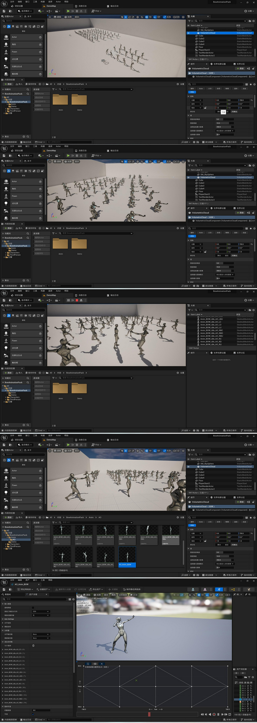Switch to Skeleton mode icon in AO_Anim_BOW editor
Viewport: 257px width, 723px height.
[x=193, y=589]
